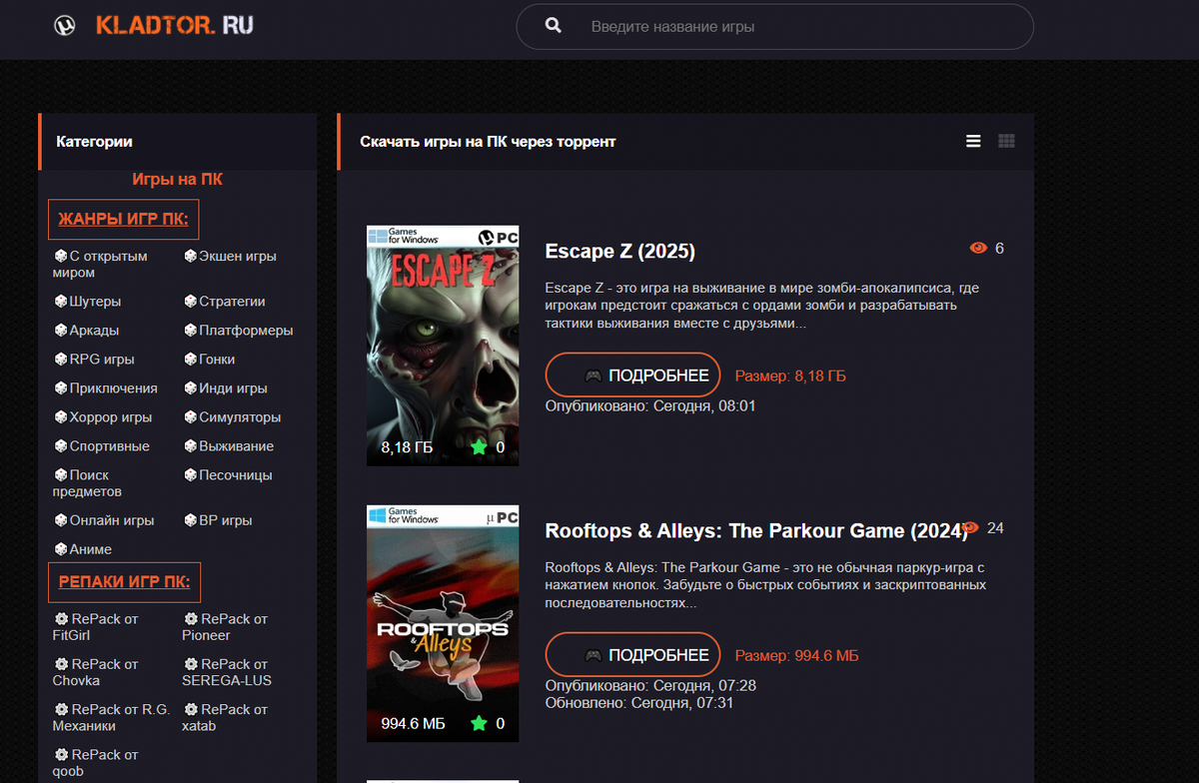Open RePack от R.G. Механики list

point(112,717)
